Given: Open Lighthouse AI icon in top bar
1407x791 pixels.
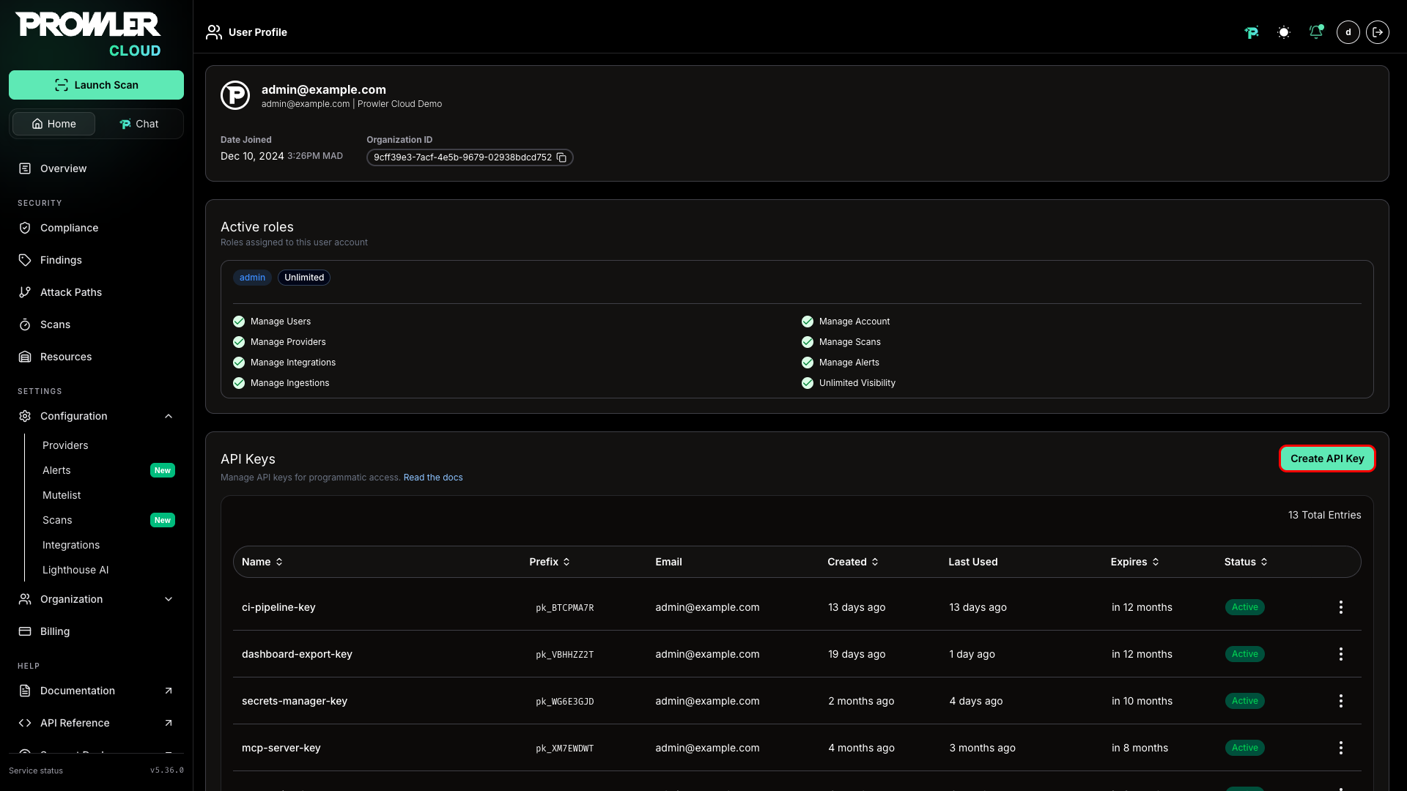Looking at the screenshot, I should 1252,32.
